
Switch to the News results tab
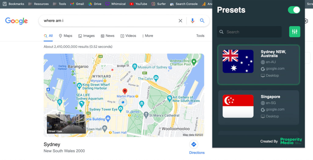(108, 36)
